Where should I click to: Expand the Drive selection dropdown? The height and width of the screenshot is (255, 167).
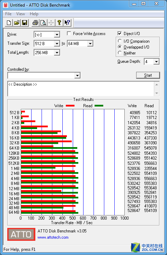coord(57,35)
